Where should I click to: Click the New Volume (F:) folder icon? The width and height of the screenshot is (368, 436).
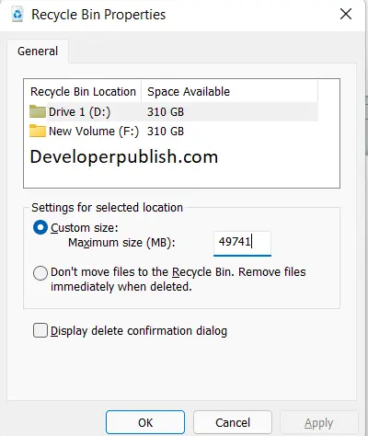click(38, 131)
